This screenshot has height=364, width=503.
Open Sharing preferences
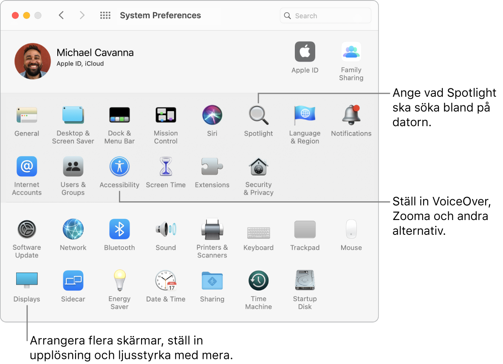[212, 281]
